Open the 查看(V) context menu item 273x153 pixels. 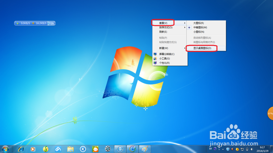(x=170, y=23)
